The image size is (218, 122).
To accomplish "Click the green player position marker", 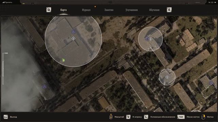I will click(64, 60).
